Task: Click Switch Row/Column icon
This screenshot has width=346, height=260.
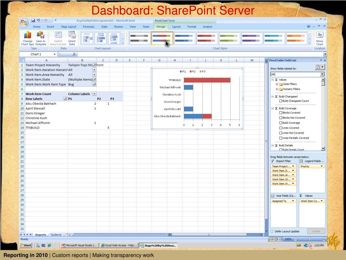Action: (x=58, y=38)
